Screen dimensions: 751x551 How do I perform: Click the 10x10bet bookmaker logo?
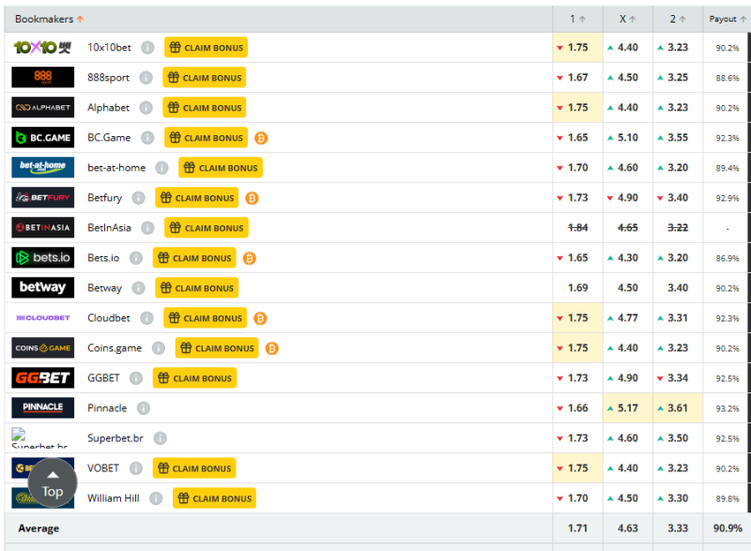(x=42, y=48)
